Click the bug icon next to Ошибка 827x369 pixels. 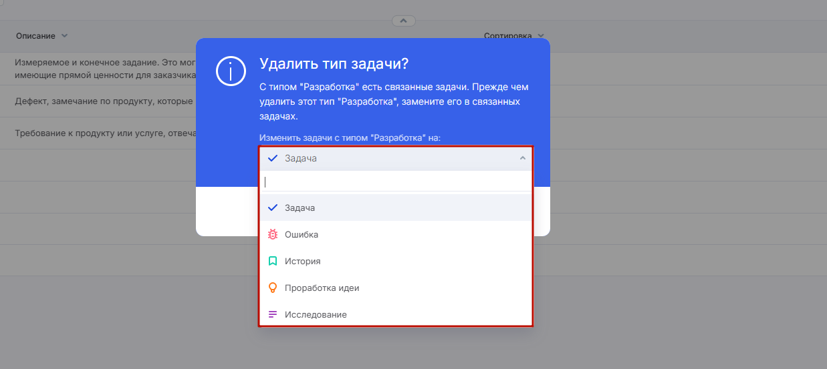click(x=273, y=235)
